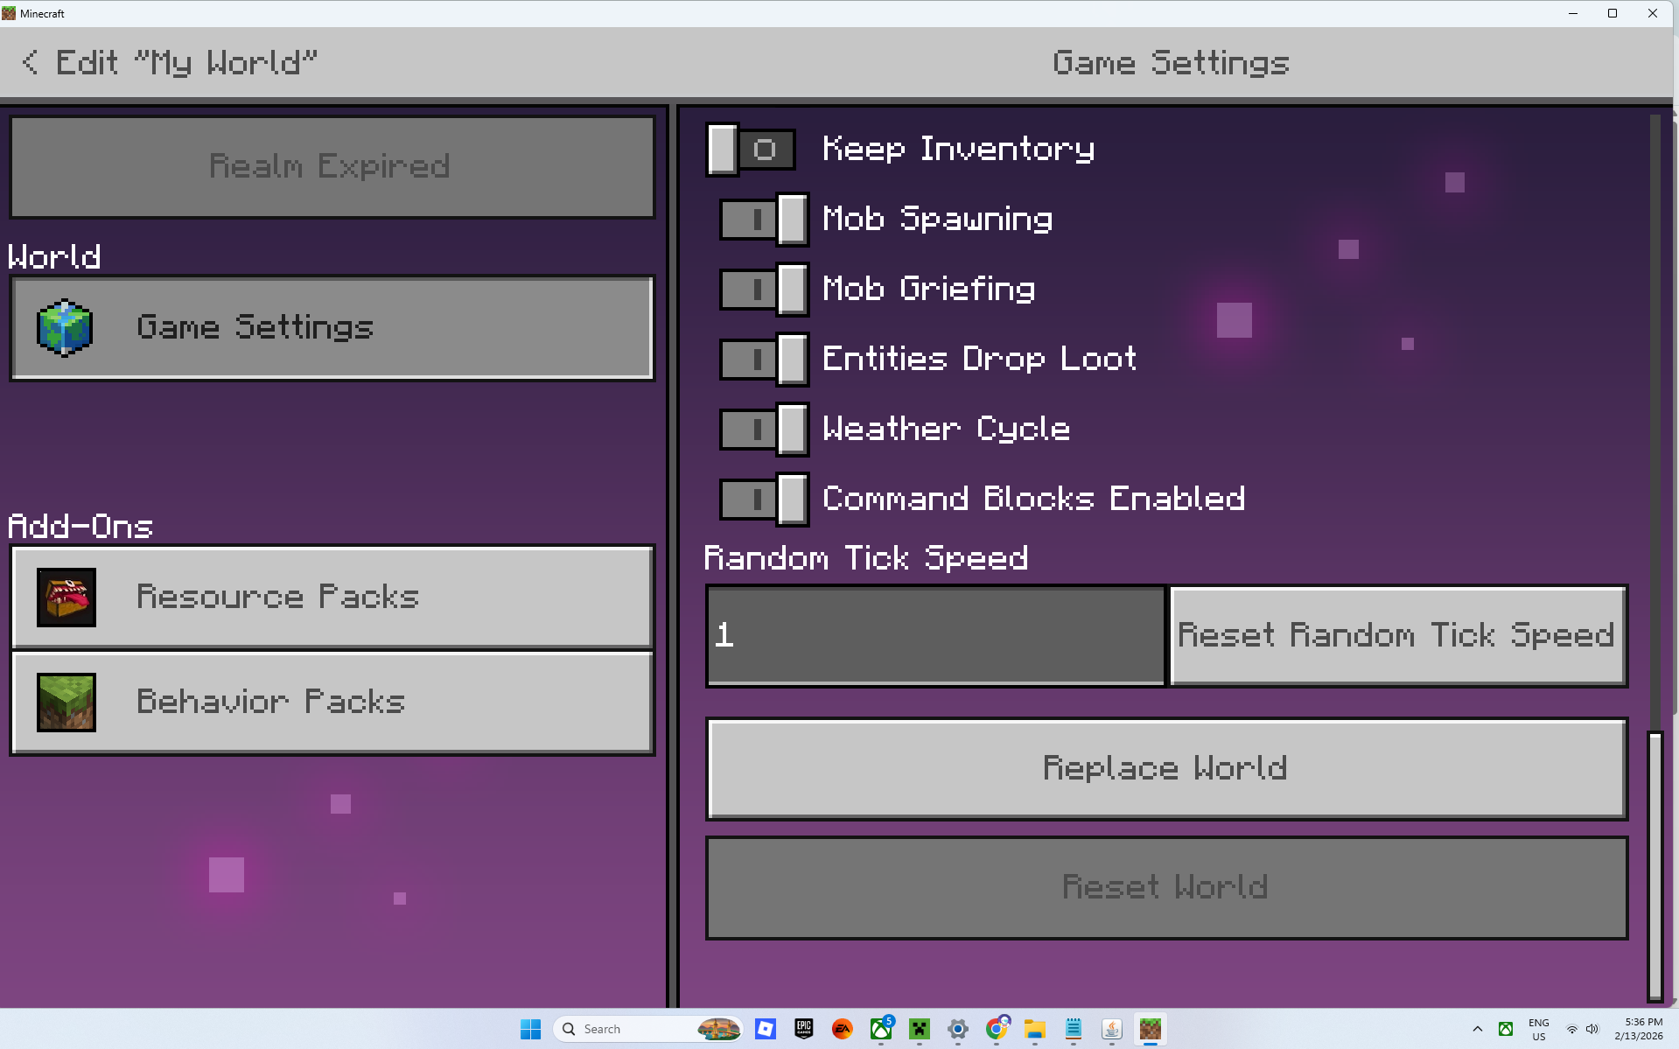Click the Random Tick Speed input field
Image resolution: width=1679 pixels, height=1049 pixels.
(936, 636)
